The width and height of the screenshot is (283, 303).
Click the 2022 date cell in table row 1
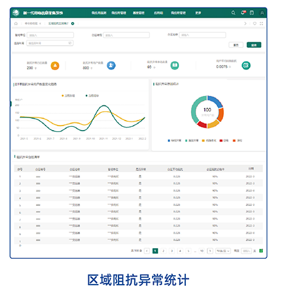click(250, 176)
